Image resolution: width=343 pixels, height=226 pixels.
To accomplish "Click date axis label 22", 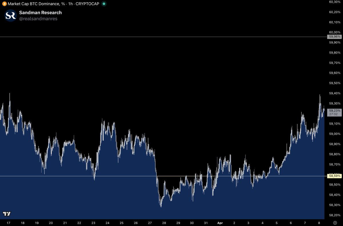I will pyautogui.click(x=79, y=223).
